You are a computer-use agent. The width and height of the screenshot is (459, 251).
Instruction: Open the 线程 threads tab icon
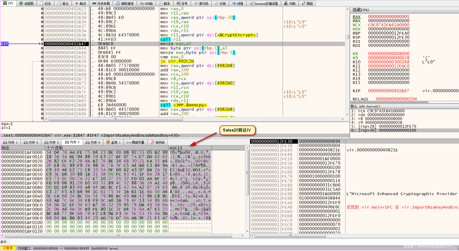(234, 4)
